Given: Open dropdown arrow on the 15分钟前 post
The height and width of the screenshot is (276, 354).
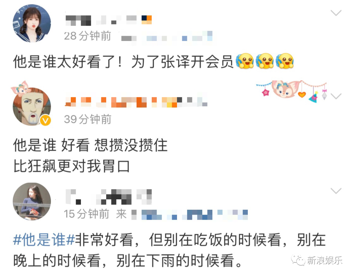Looking at the screenshot, I should tap(336, 191).
